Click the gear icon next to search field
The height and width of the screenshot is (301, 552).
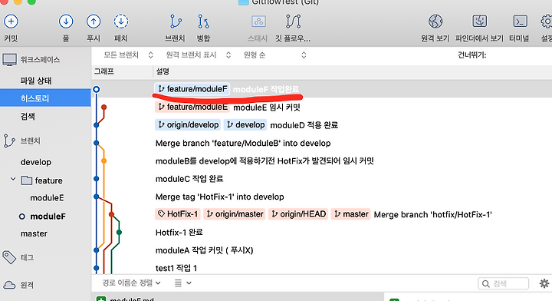point(544,283)
